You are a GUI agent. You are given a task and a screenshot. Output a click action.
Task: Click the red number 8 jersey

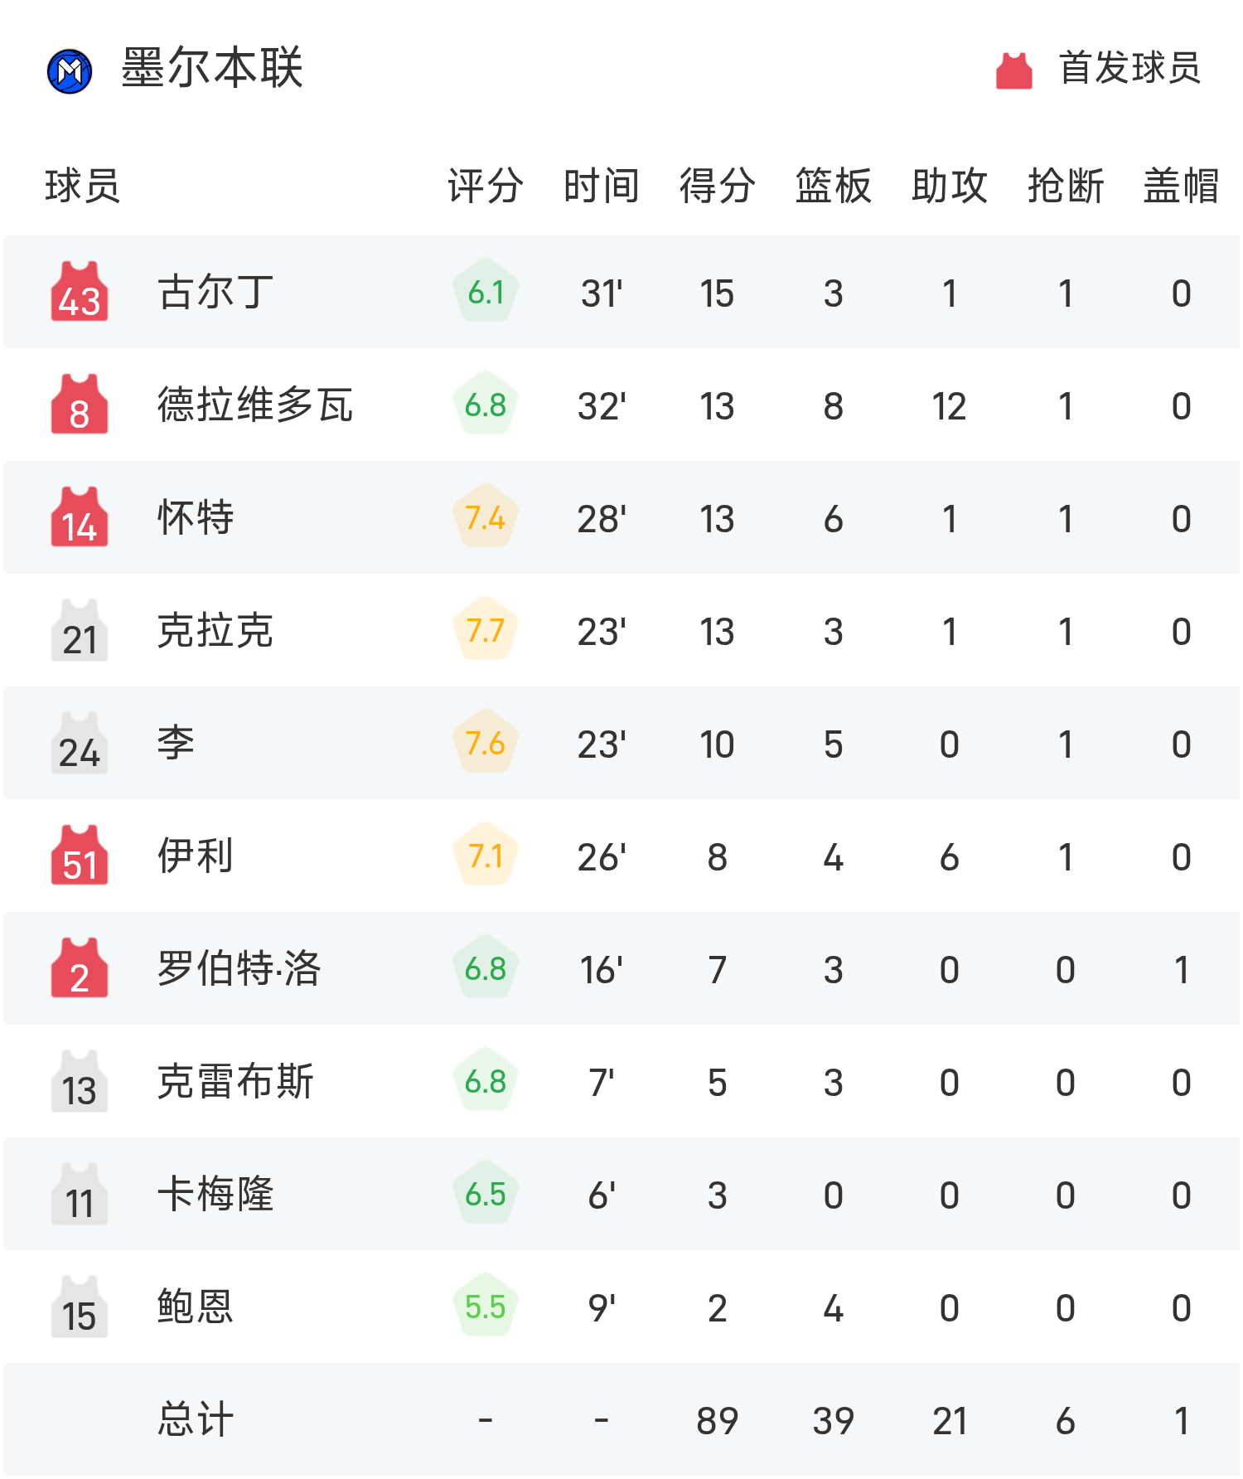click(x=80, y=405)
